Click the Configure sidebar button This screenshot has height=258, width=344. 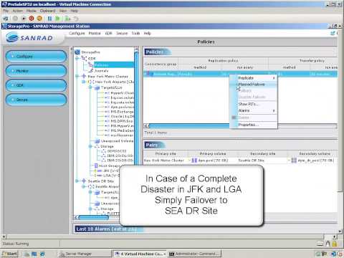(x=36, y=57)
